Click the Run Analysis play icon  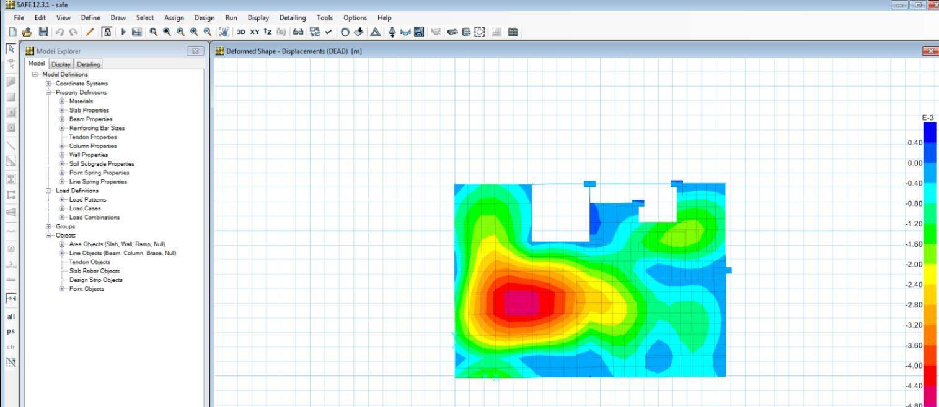[x=123, y=32]
